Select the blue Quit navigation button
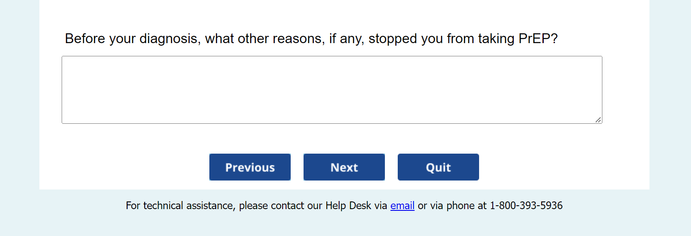The image size is (691, 236). click(x=438, y=167)
